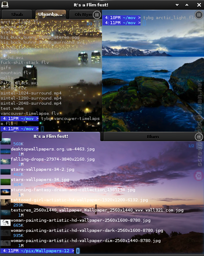This screenshot has width=204, height=256.
Task: Click Pitch_Black.avi in the listing
Action: coord(19,83)
